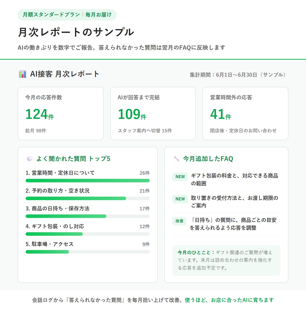306x311 pixels.
Task: Click the ギフト包装の料金と、対応できる商品の範囲 FAQ text
Action: [235, 180]
